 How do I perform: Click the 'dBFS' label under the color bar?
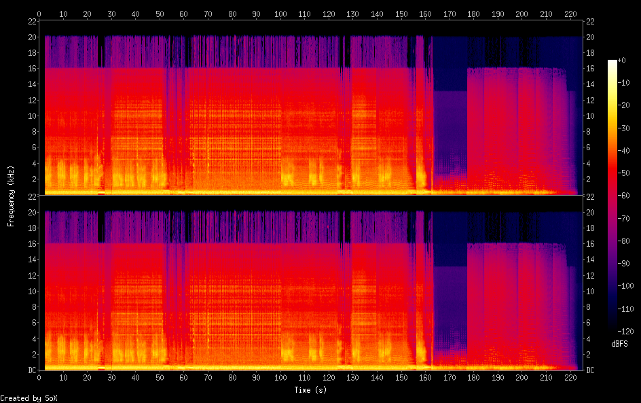point(618,344)
